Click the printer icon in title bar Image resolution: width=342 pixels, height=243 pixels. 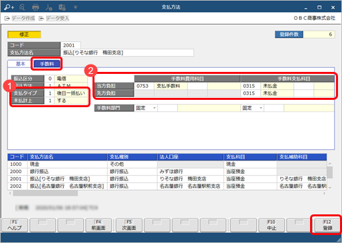[x=35, y=7]
